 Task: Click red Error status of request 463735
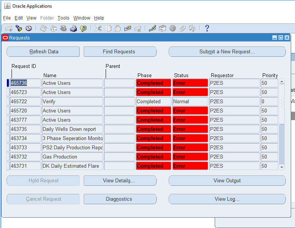point(190,129)
